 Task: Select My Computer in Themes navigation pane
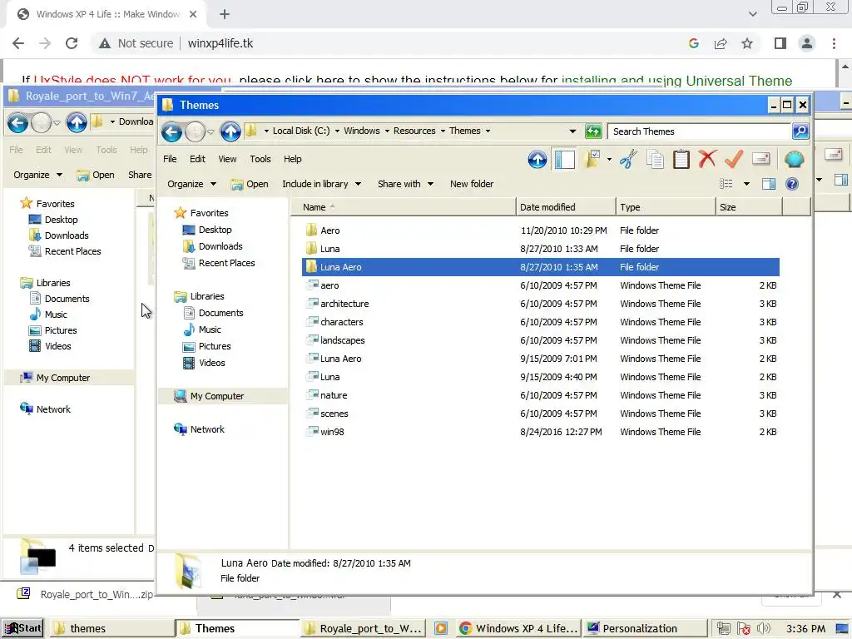(217, 396)
